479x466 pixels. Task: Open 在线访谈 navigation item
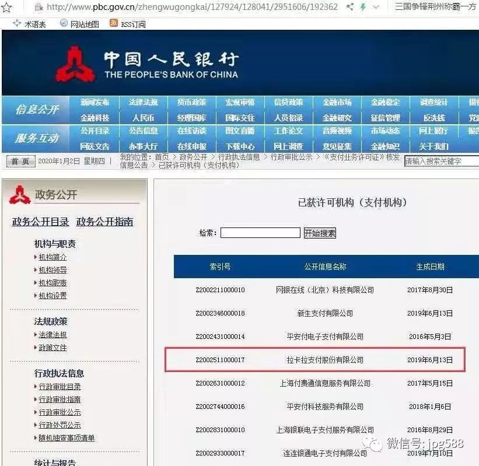(192, 131)
